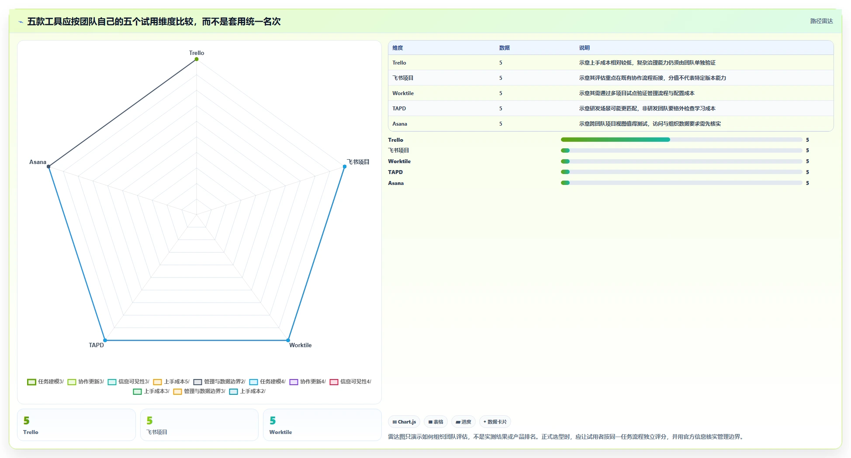
Task: Toggle the 管理与数据边界3/ legend series
Action: point(199,391)
